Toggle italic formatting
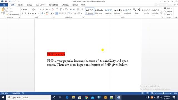This screenshot has height=100, width=178. [x=25, y=14]
